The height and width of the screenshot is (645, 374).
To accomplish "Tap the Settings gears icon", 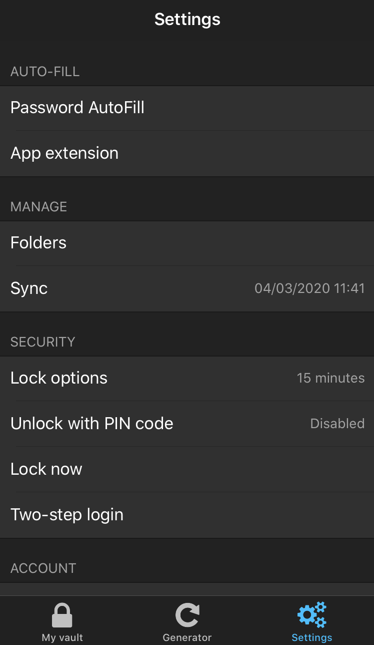I will click(312, 615).
